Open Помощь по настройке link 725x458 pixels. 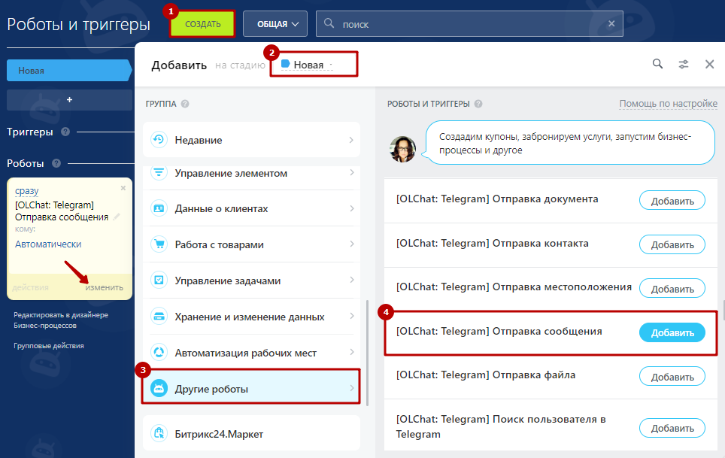tap(668, 104)
